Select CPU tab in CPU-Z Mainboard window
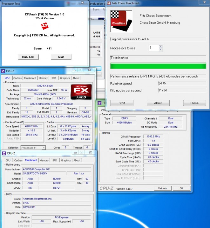The width and height of the screenshot is (210, 228). (x=8, y=160)
